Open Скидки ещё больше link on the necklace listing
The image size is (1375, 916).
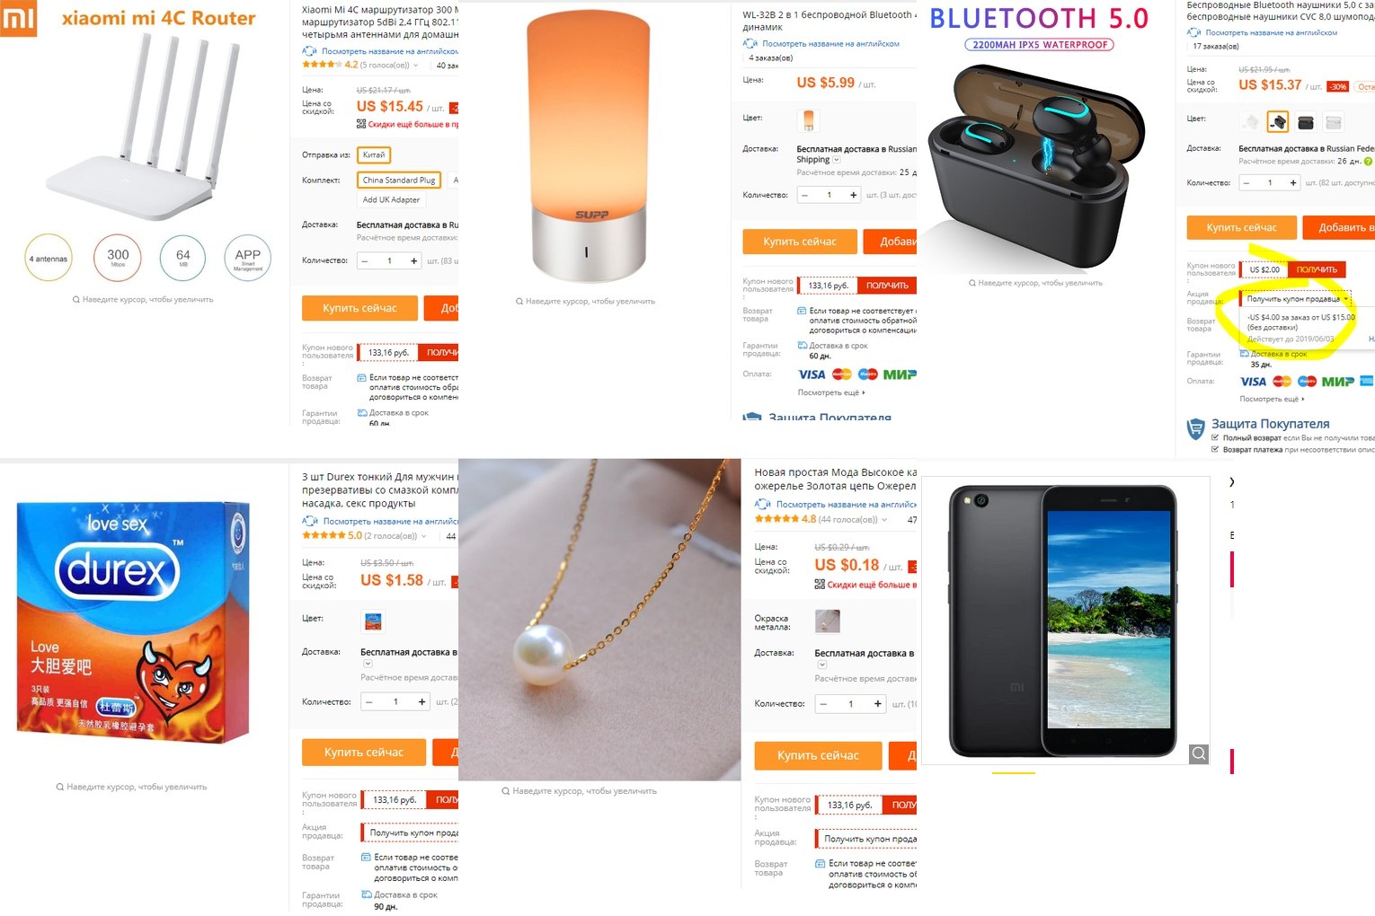coord(865,585)
